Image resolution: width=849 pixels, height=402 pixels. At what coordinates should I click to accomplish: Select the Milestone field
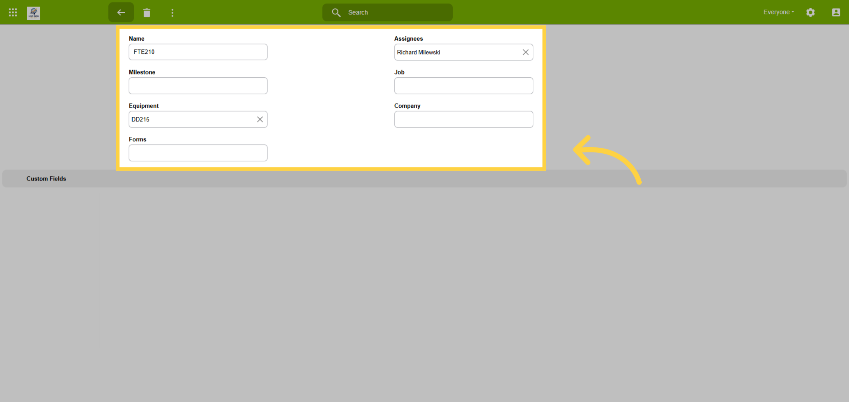198,86
